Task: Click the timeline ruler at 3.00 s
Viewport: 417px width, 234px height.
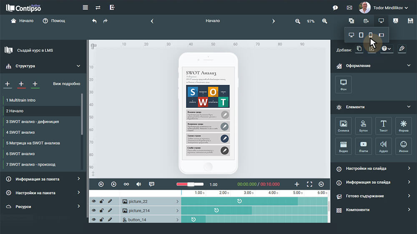Action: coord(249,193)
